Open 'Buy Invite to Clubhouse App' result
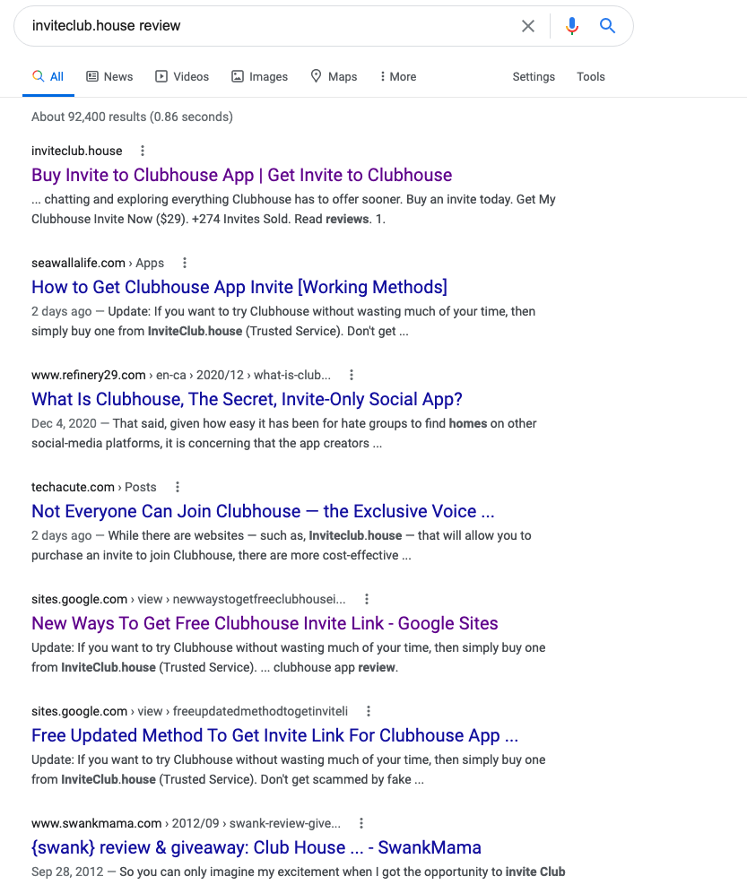 click(x=241, y=175)
